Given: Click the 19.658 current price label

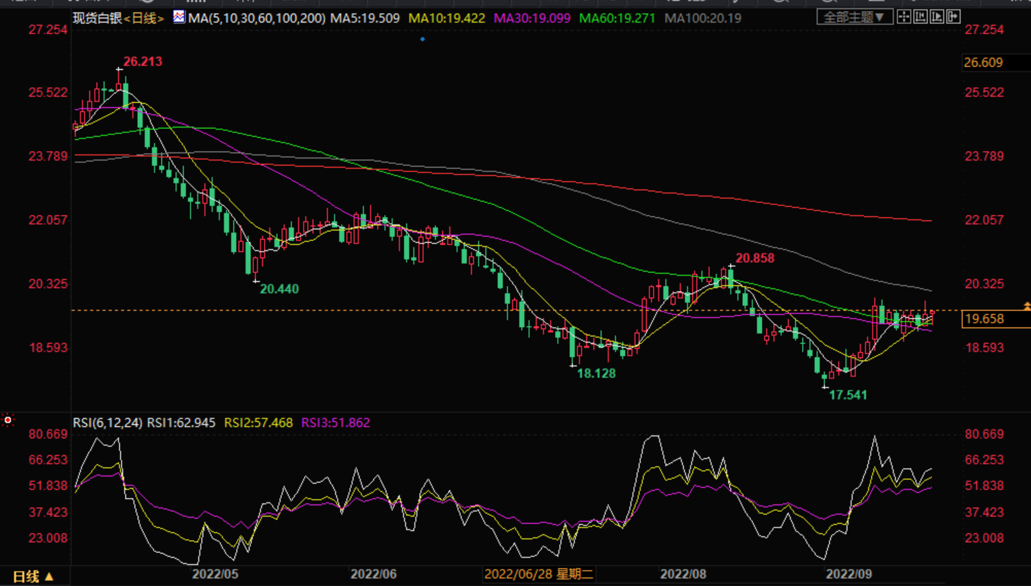Looking at the screenshot, I should pos(984,319).
